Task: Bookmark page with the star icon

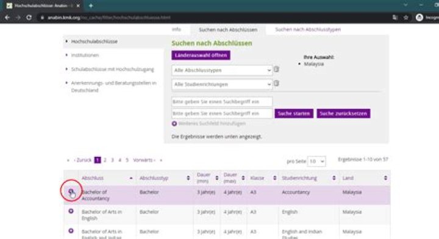Action: 406,17
